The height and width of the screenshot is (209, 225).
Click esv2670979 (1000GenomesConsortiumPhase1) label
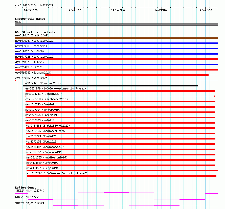[56, 88]
